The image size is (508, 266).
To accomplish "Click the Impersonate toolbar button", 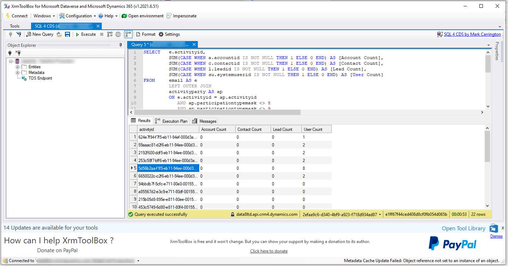I will pyautogui.click(x=181, y=16).
